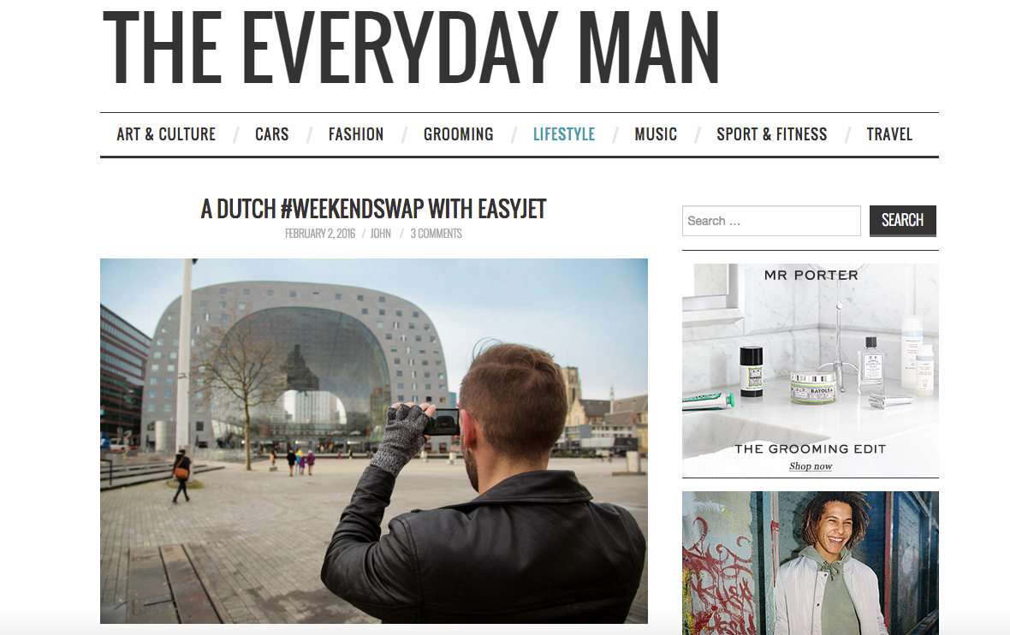Screen dimensions: 1010x635
Task: Open the Grooming category
Action: click(x=459, y=134)
